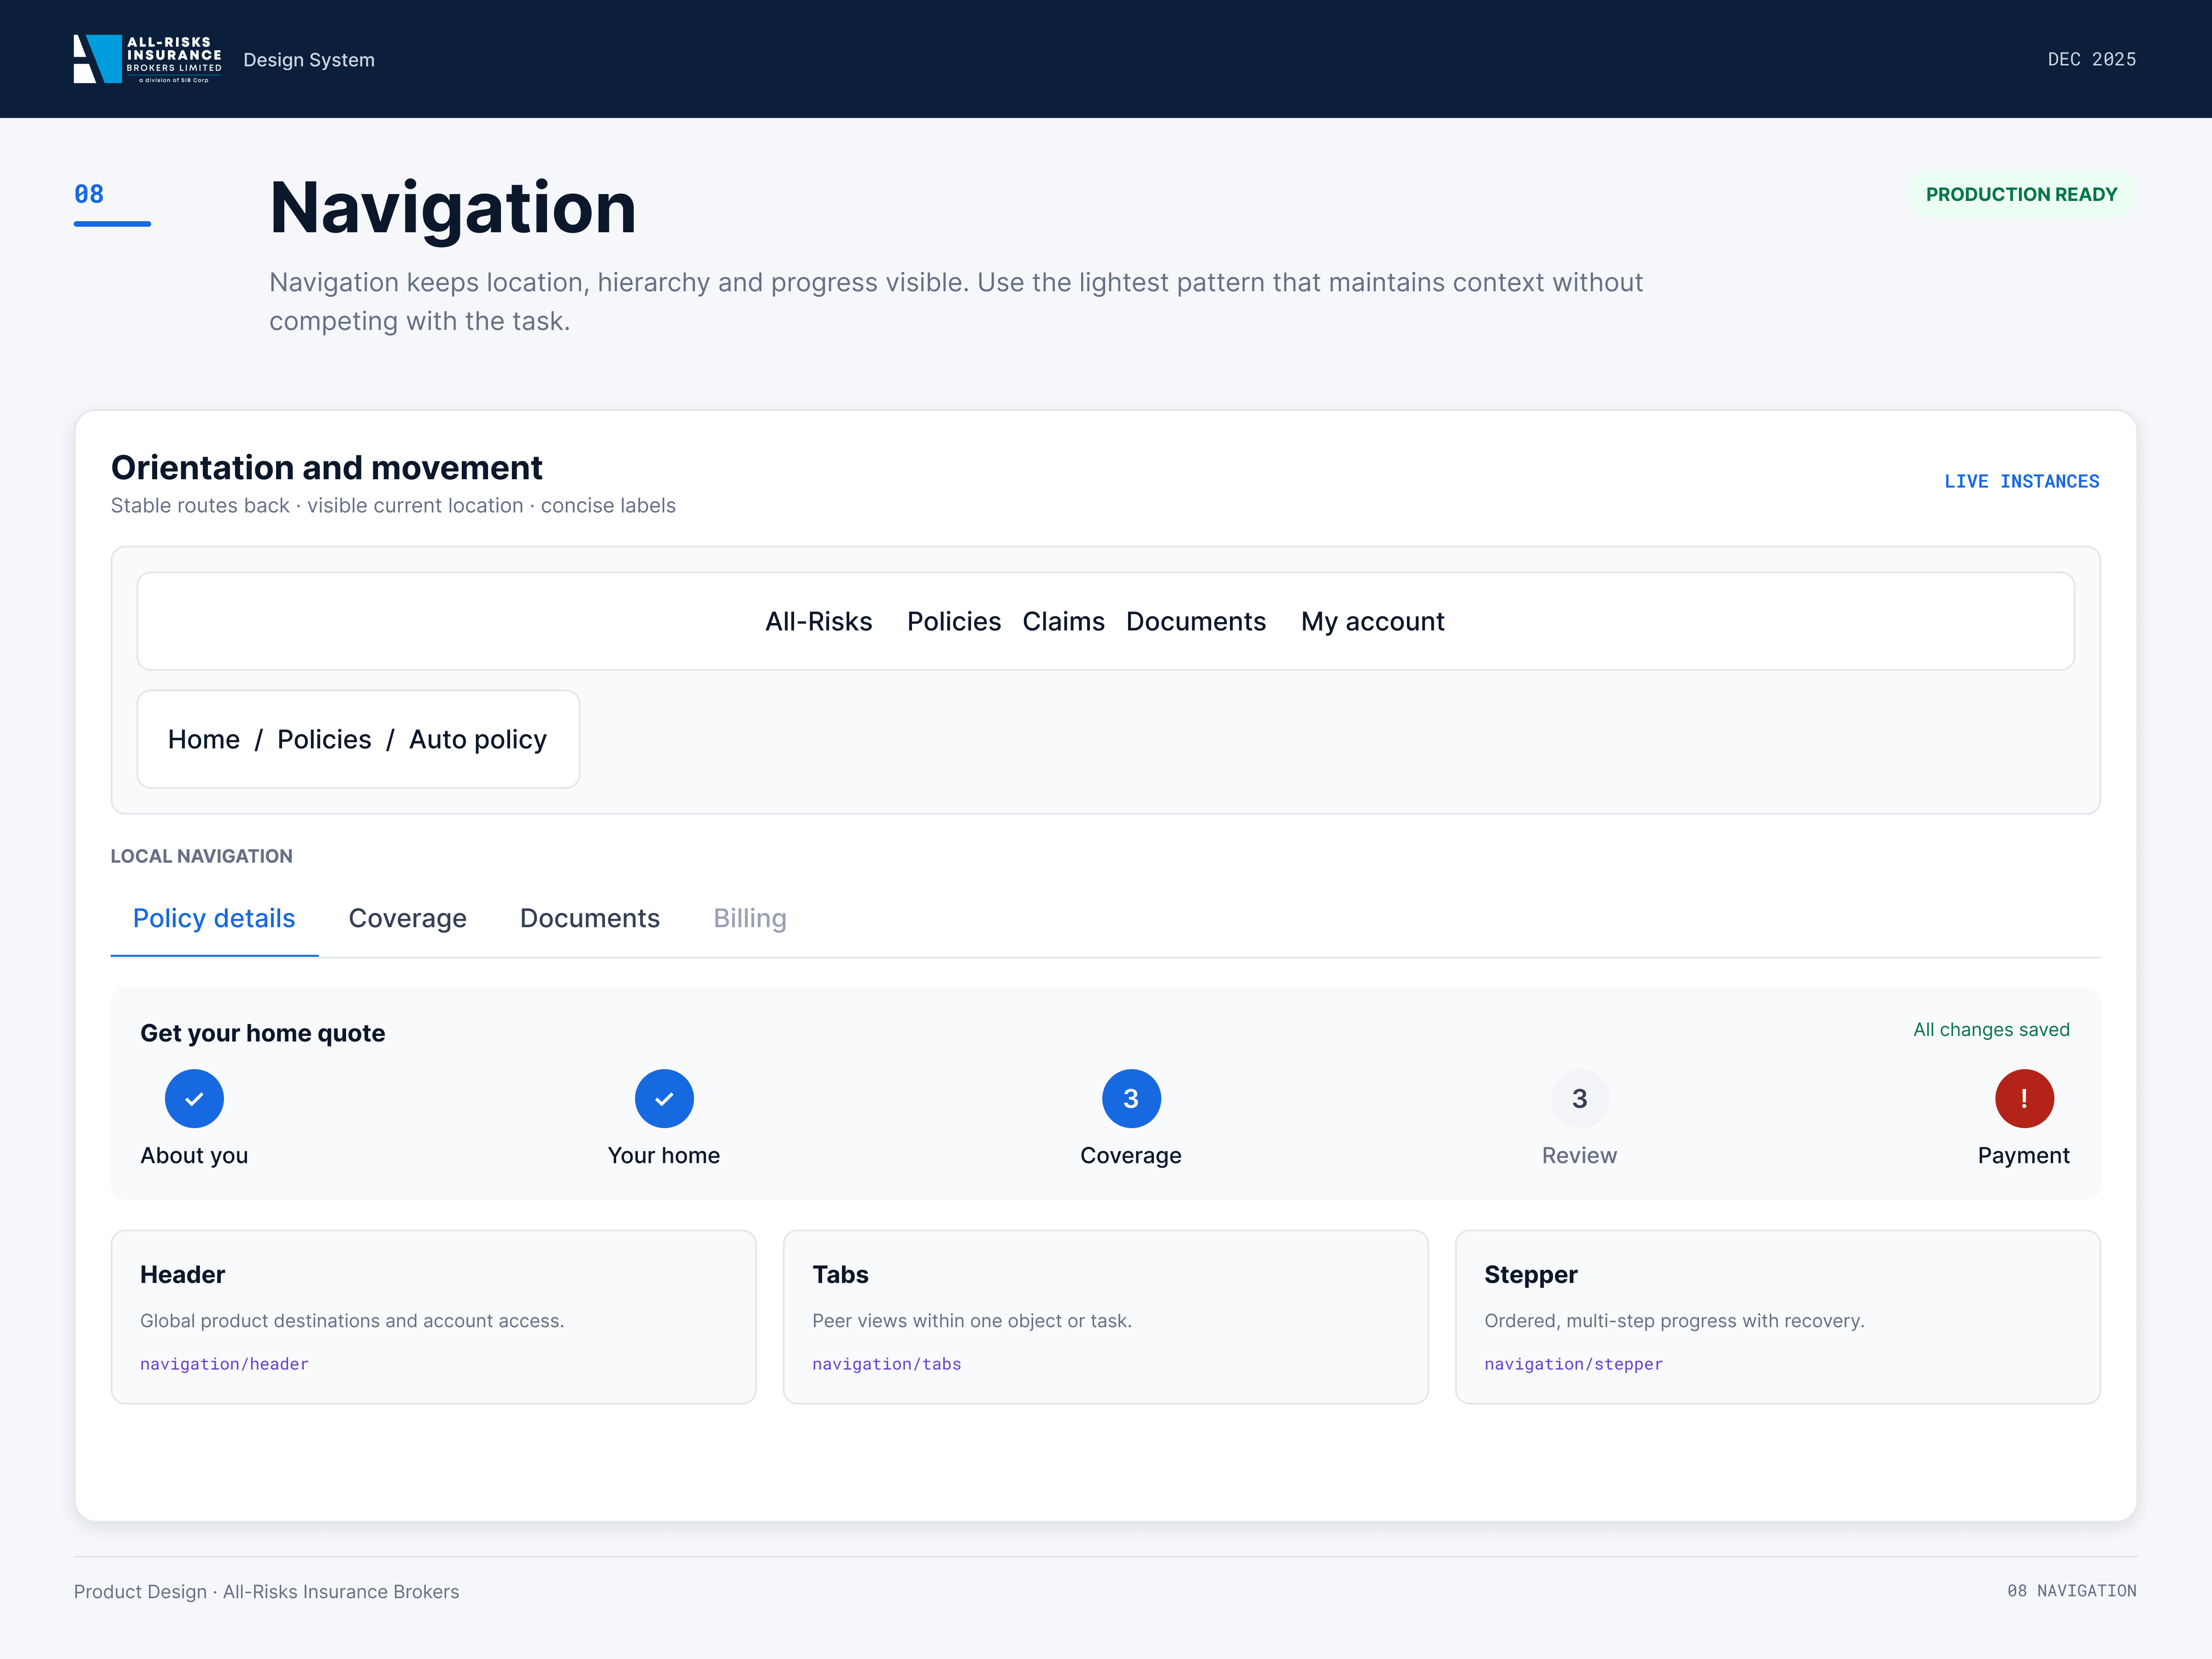The width and height of the screenshot is (2212, 1659).
Task: Select the disabled Billing tab
Action: tap(750, 918)
